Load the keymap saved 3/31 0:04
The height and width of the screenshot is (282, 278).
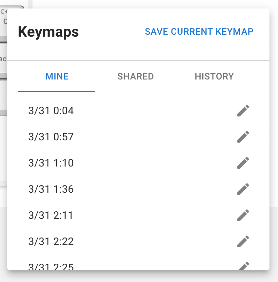point(51,111)
